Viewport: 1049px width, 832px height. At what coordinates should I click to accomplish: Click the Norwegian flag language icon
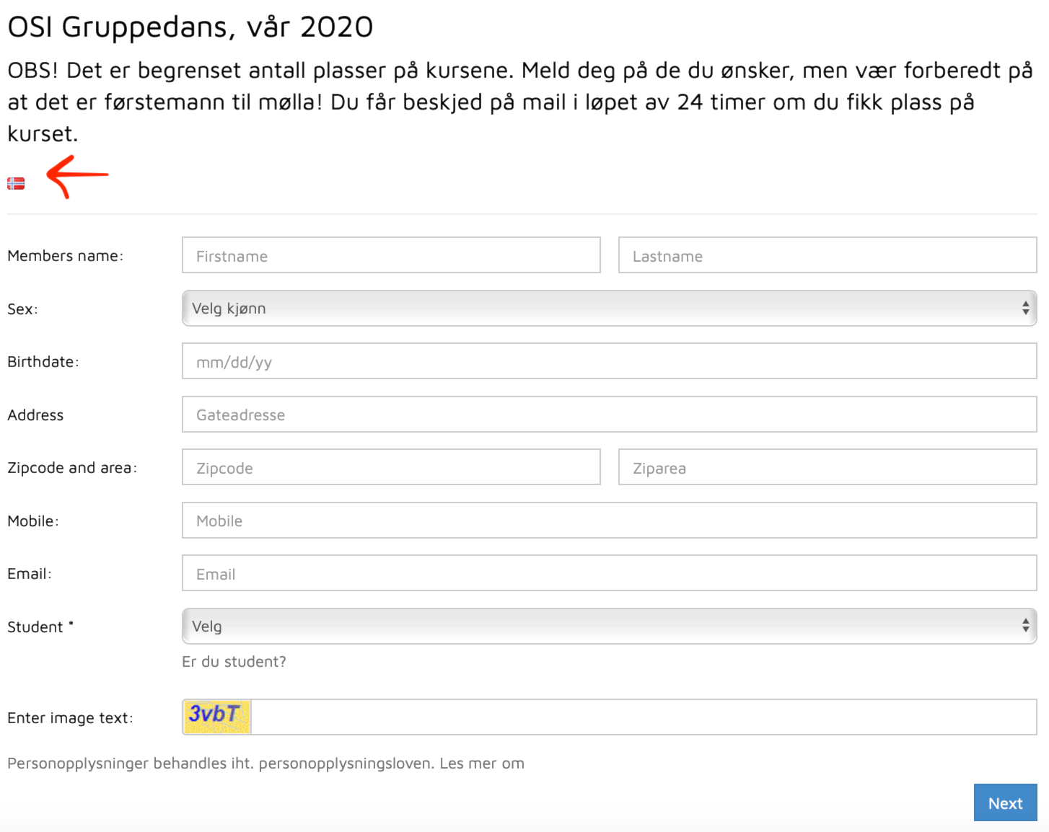[16, 184]
